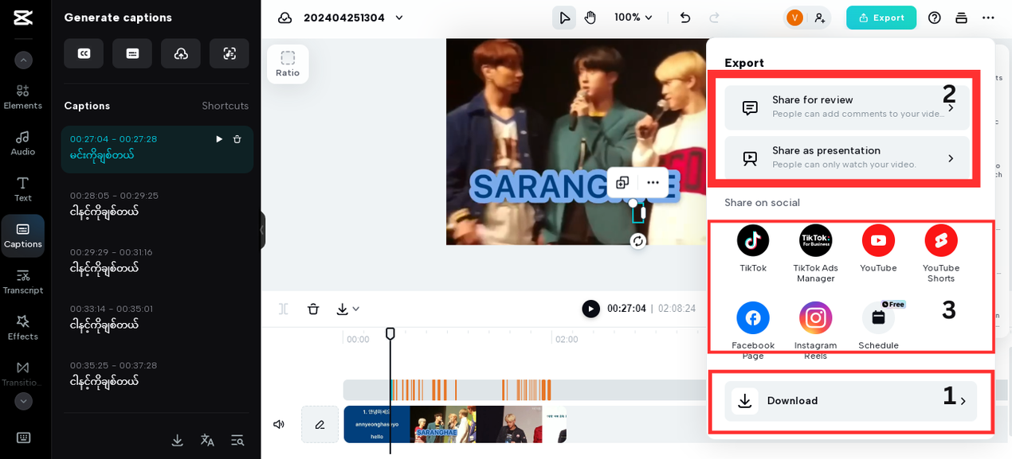Open the Effects panel
The image size is (1012, 459).
point(22,328)
